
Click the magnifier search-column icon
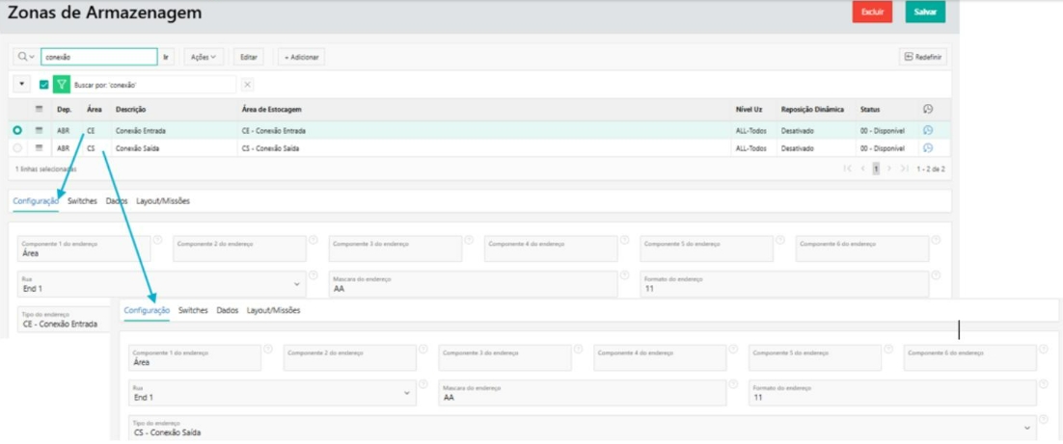click(26, 57)
